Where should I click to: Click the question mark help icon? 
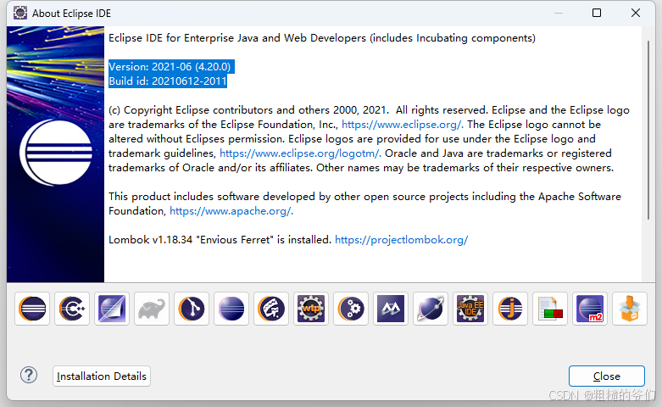click(29, 375)
